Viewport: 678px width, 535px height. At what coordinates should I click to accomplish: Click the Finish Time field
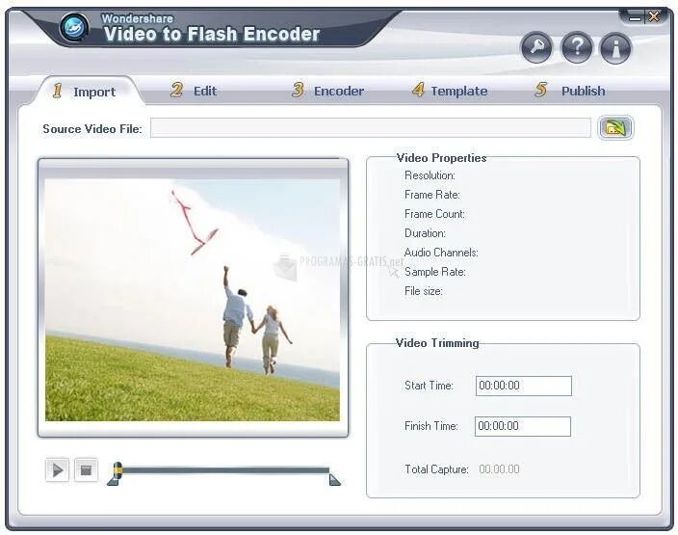(x=523, y=426)
